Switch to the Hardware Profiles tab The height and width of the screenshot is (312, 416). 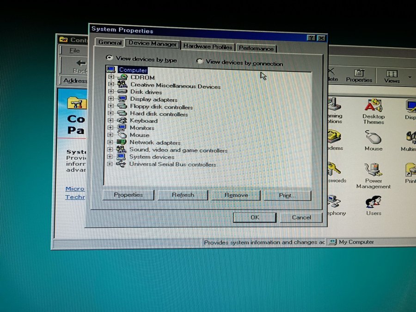(208, 47)
